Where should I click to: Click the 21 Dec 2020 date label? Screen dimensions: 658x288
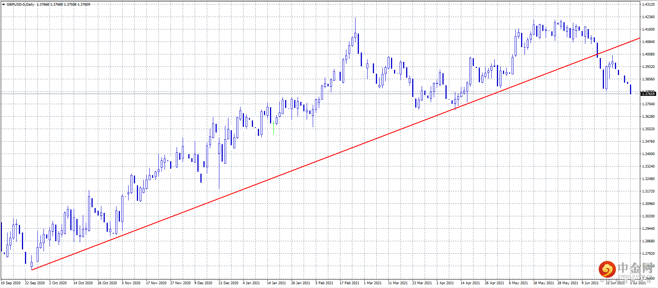tap(228, 283)
